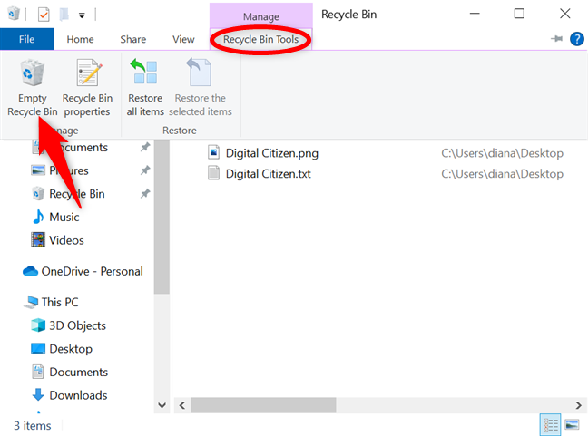Switch to the Share tab
Viewport: 588px width, 436px height.
click(133, 39)
